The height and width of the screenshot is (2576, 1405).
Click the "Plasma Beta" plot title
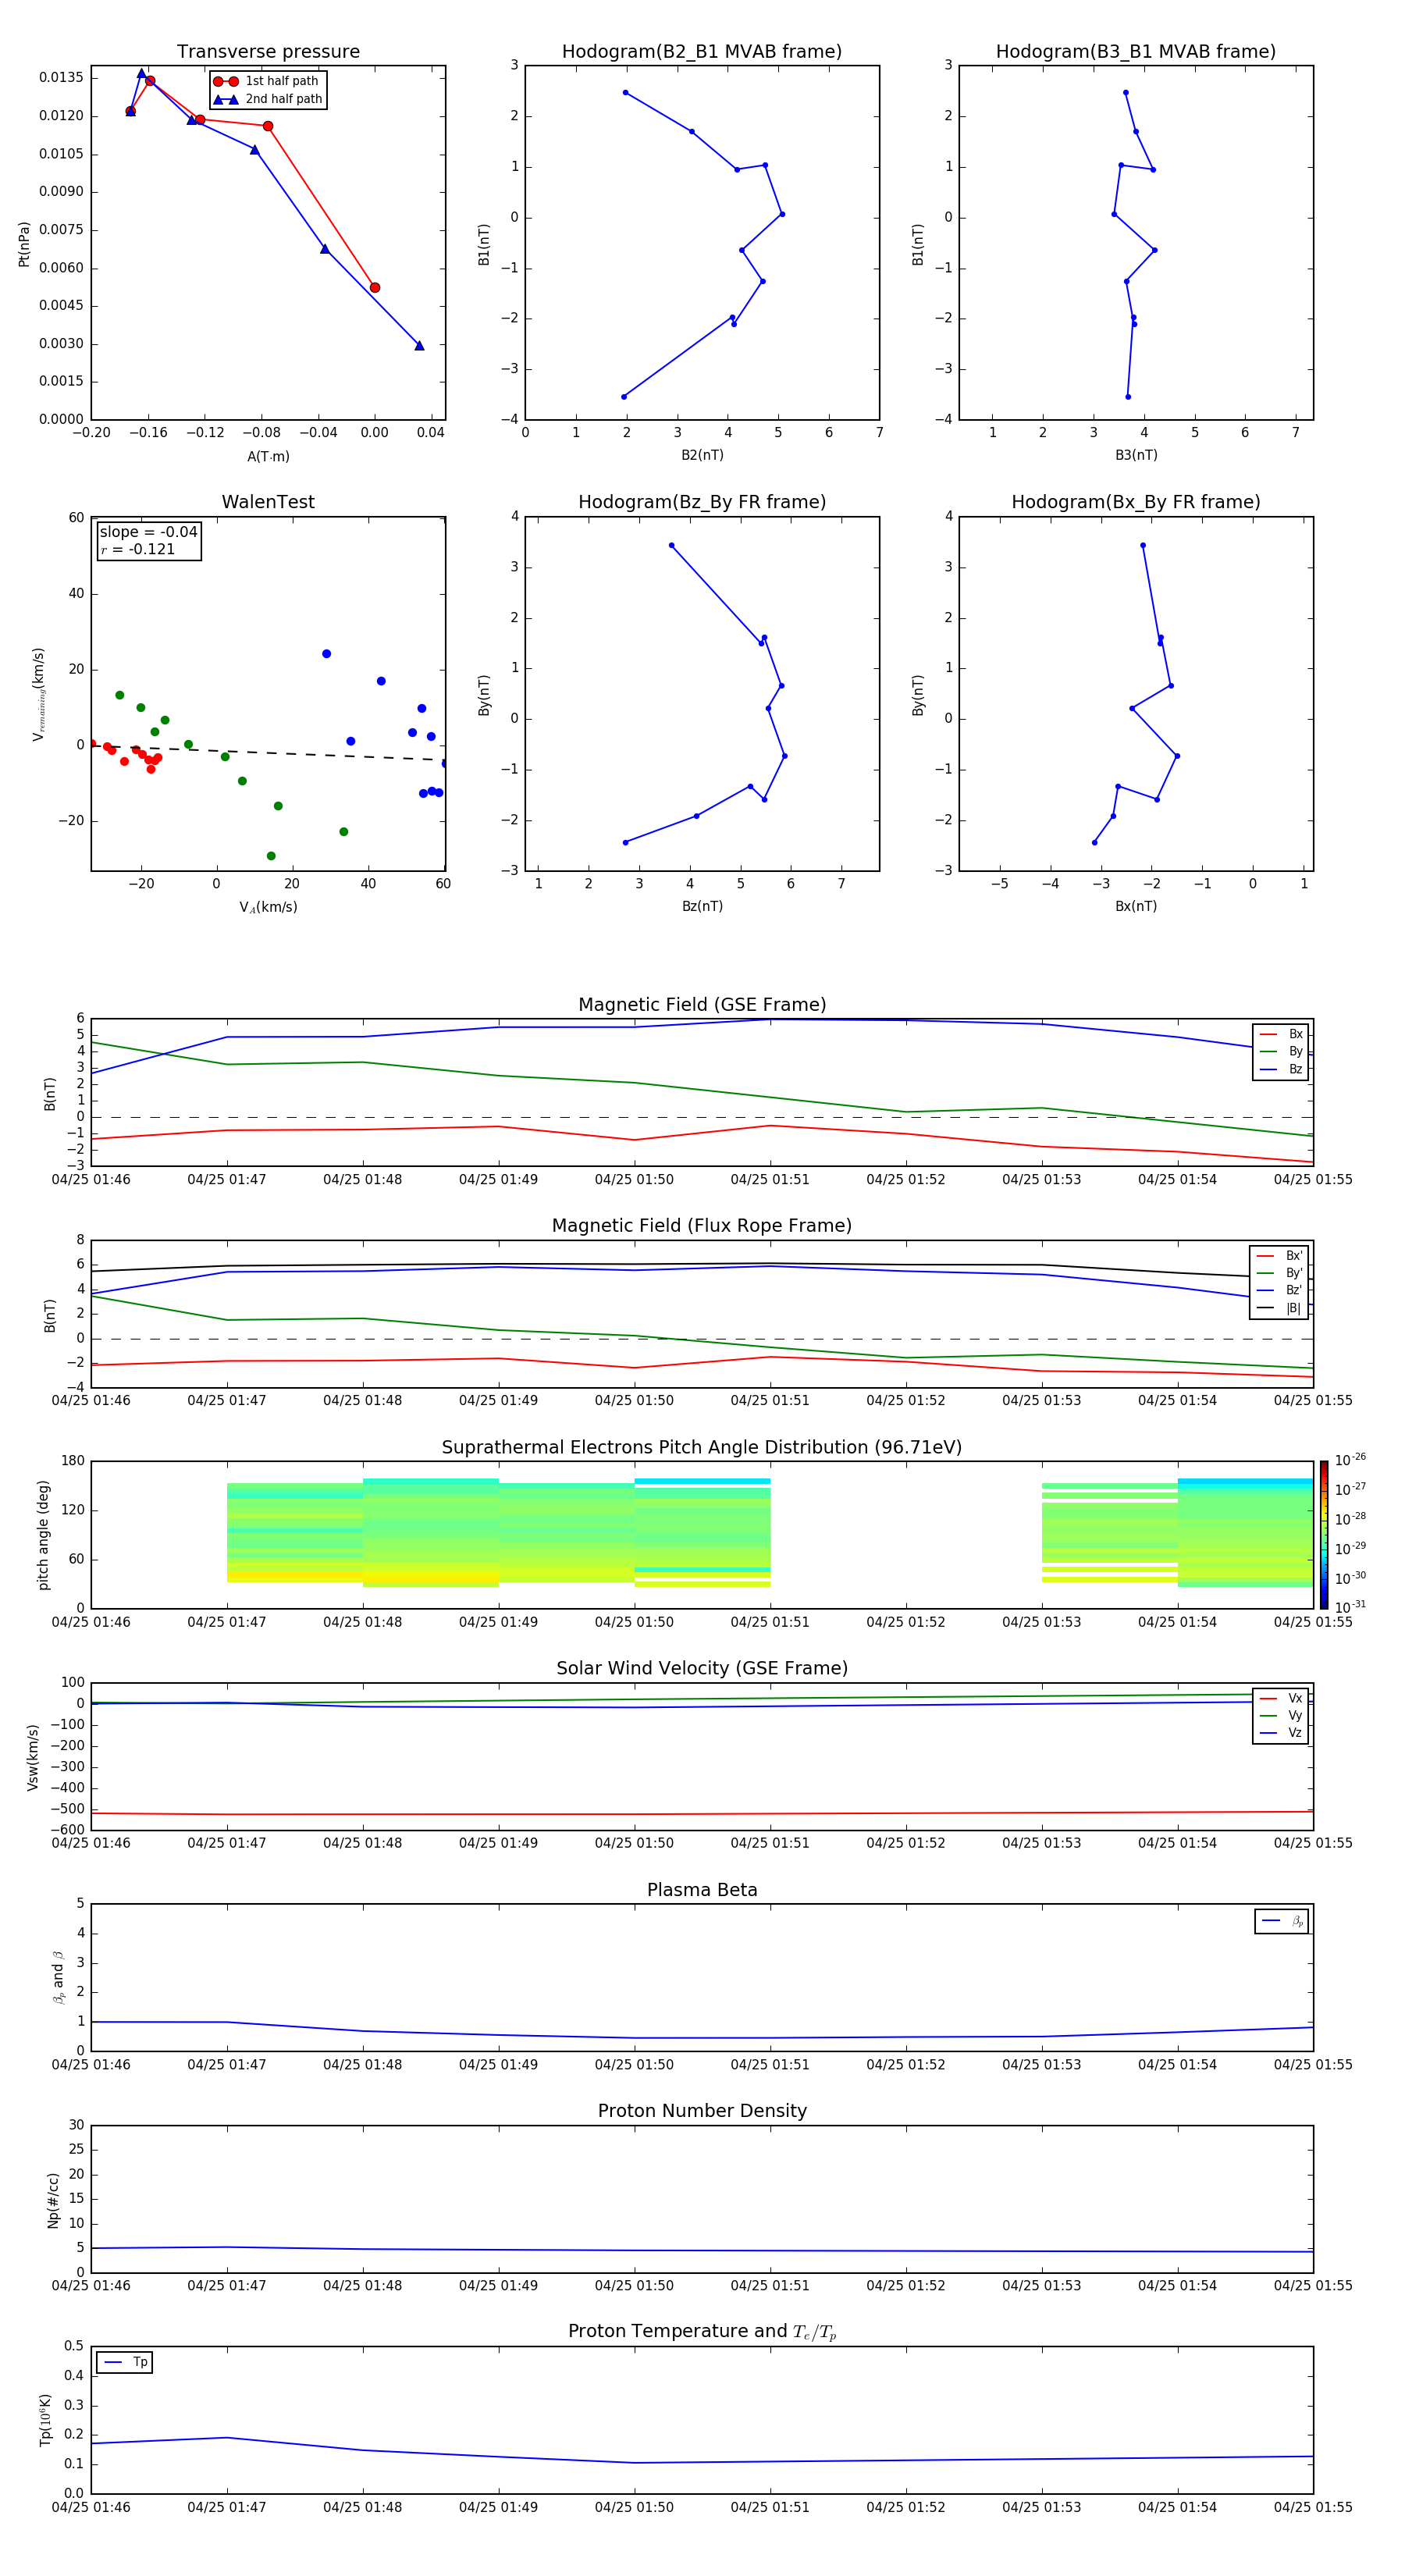702,1890
